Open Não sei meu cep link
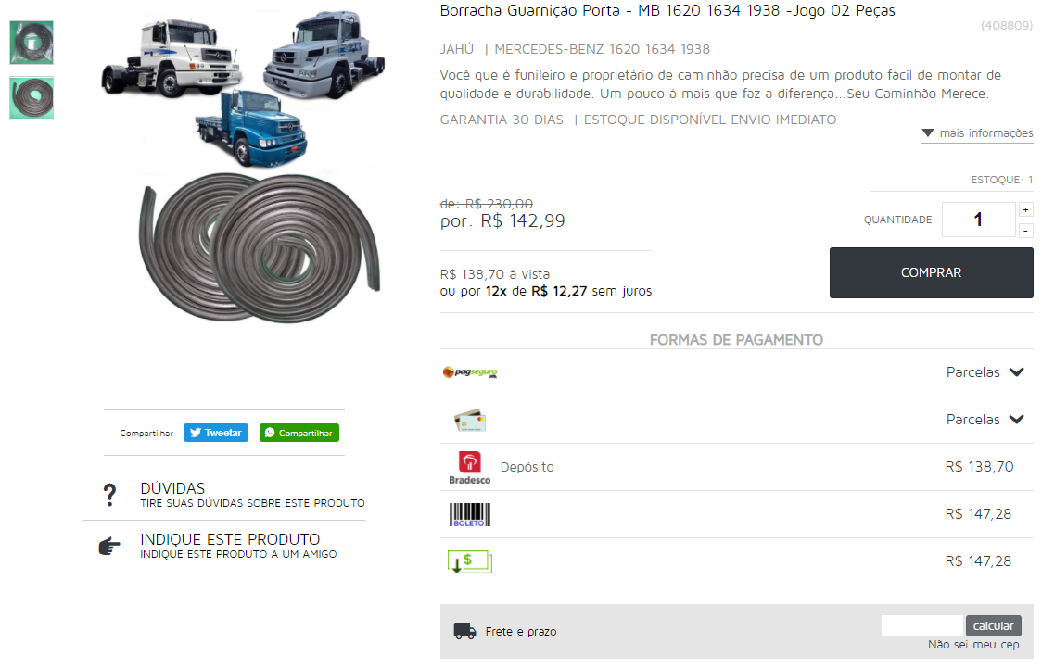Image resolution: width=1042 pixels, height=667 pixels. (973, 645)
